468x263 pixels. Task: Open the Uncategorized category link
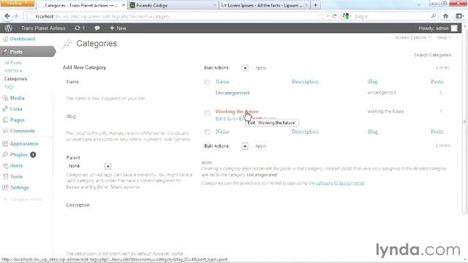(x=233, y=93)
